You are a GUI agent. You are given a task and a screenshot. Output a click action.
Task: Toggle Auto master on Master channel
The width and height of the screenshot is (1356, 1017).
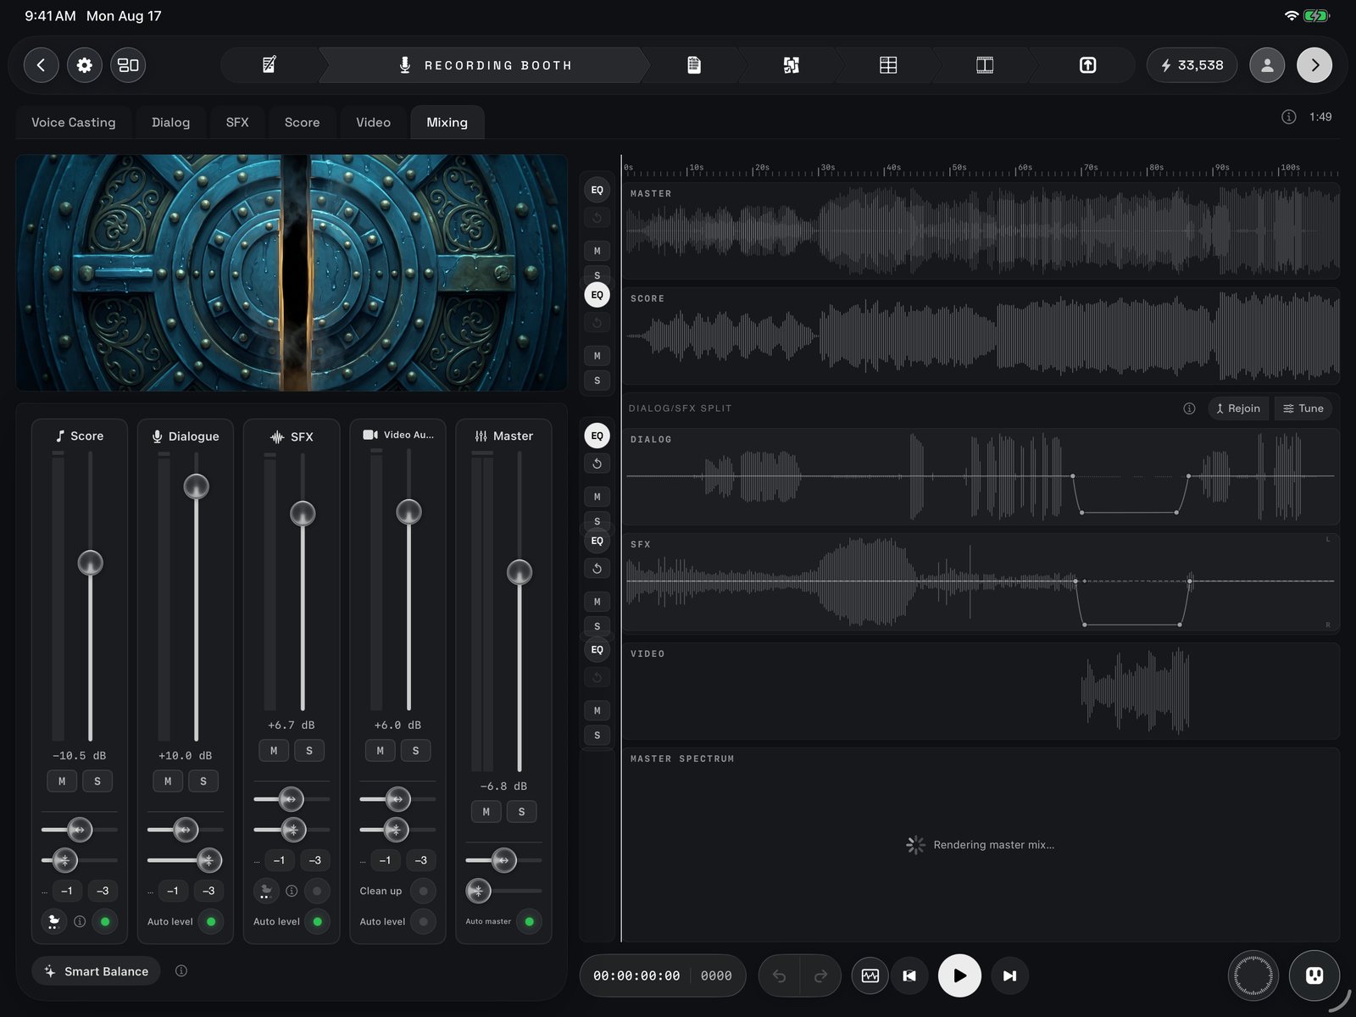pyautogui.click(x=529, y=921)
